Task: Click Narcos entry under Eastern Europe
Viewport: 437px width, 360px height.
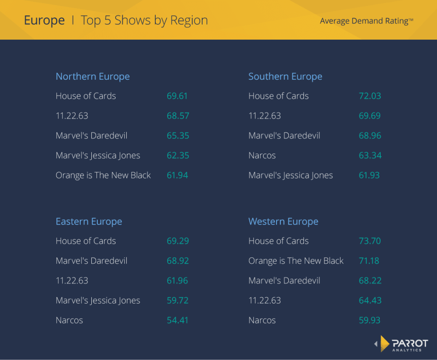Action: tap(69, 320)
